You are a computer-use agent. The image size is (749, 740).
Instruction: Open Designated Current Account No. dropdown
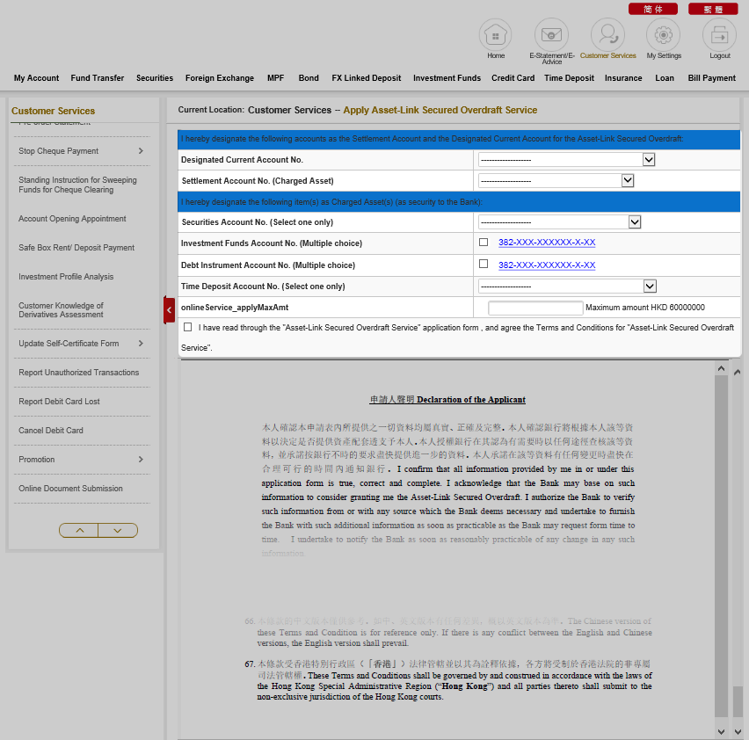[x=567, y=160]
